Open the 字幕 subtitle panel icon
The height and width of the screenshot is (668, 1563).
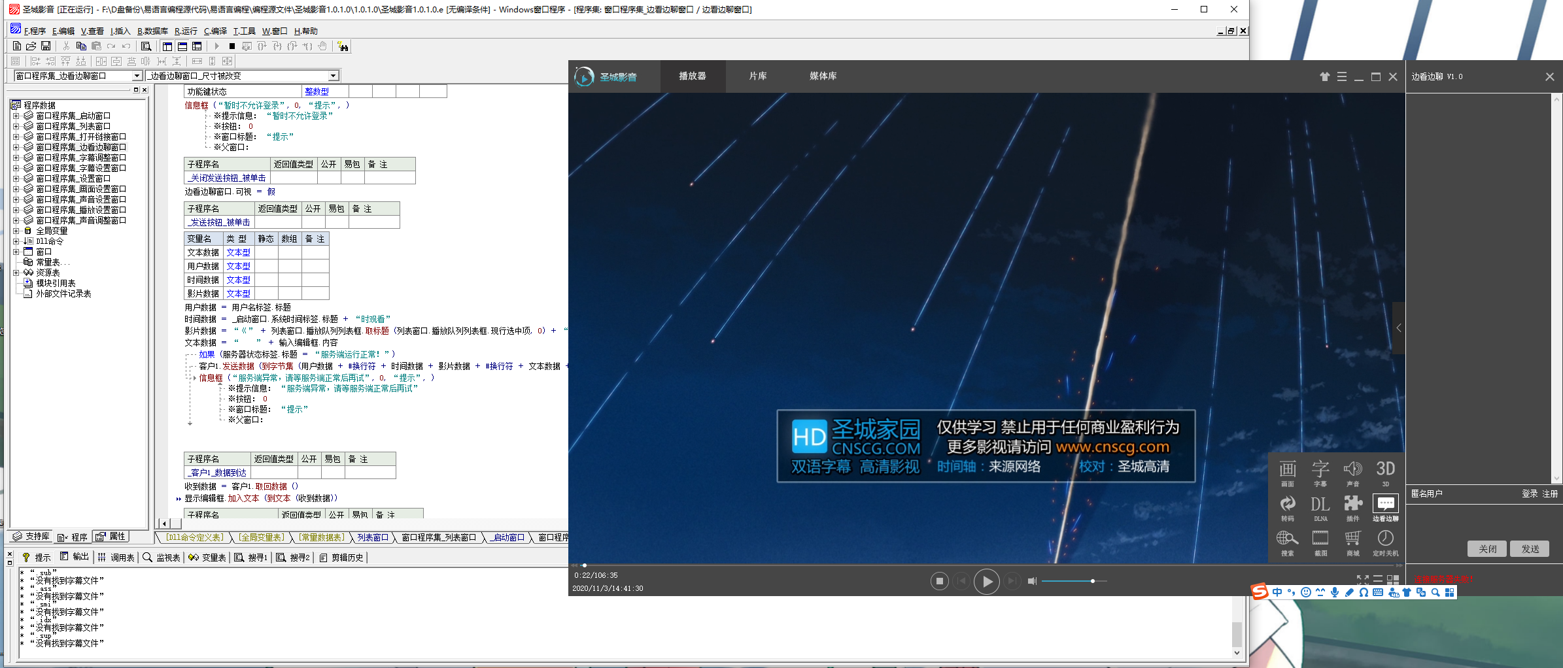[x=1320, y=473]
